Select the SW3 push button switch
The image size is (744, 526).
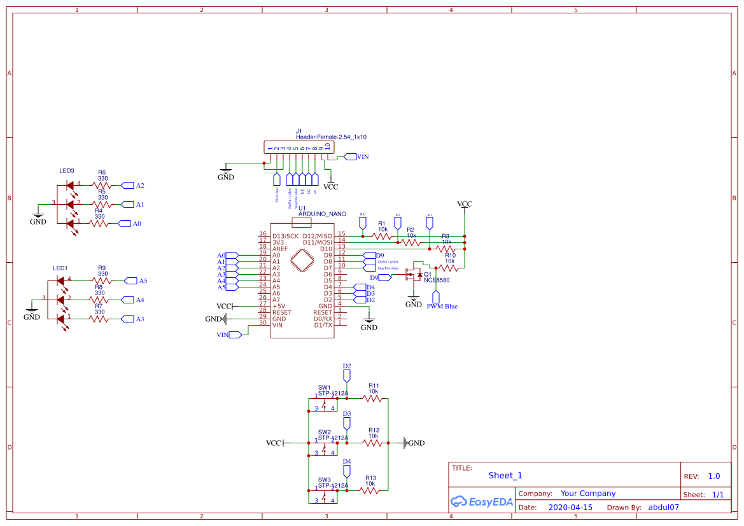[323, 496]
